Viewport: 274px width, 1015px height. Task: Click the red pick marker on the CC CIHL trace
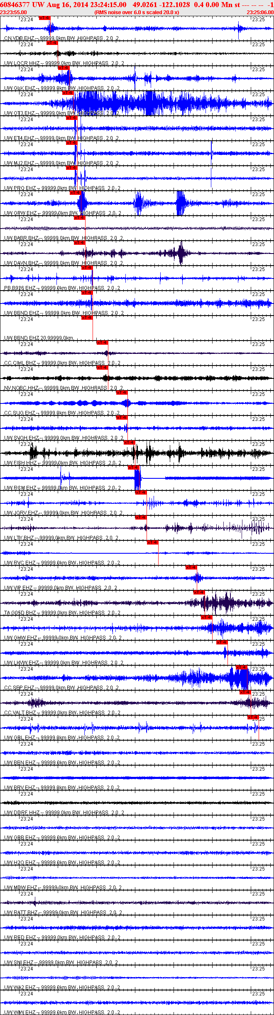[x=102, y=343]
